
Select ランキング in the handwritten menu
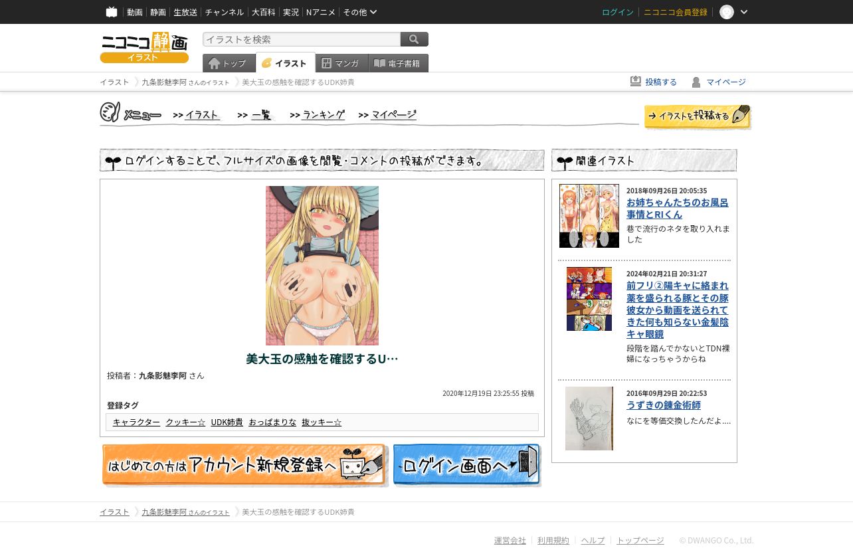(x=324, y=114)
